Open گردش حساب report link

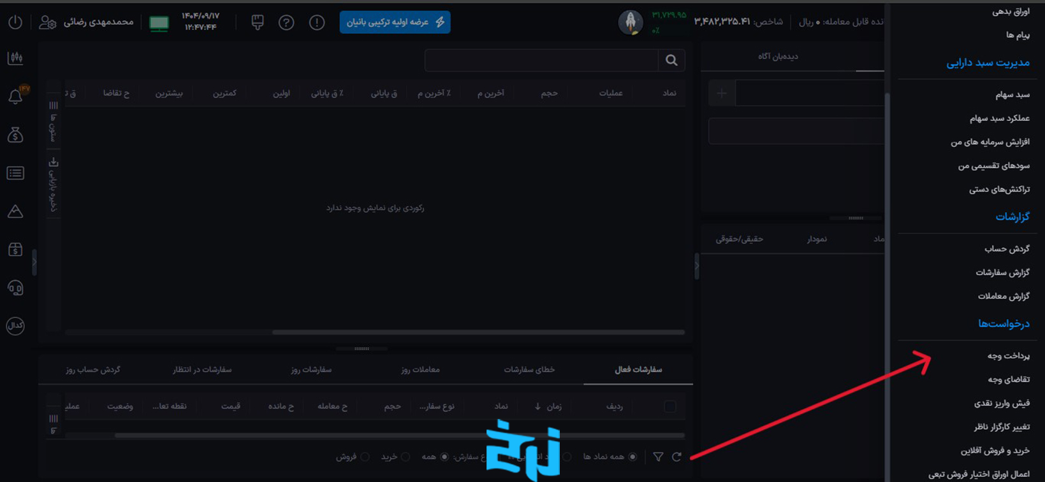click(1007, 249)
